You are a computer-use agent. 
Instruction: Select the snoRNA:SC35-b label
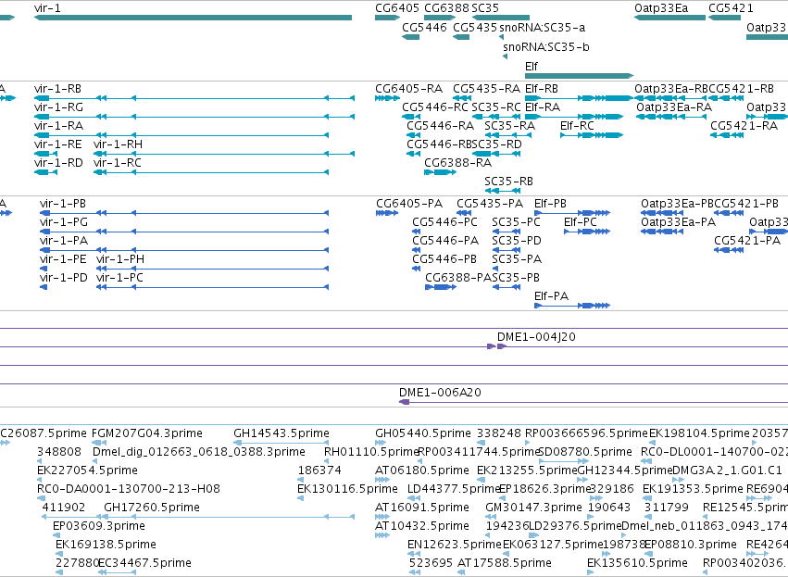tap(546, 46)
